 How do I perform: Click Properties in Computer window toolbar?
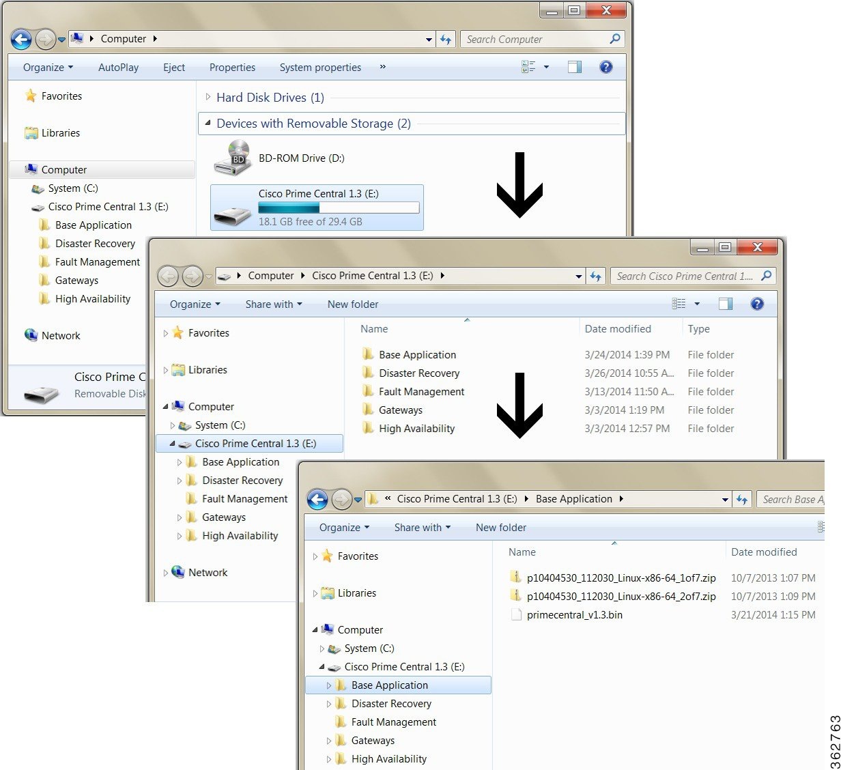232,67
